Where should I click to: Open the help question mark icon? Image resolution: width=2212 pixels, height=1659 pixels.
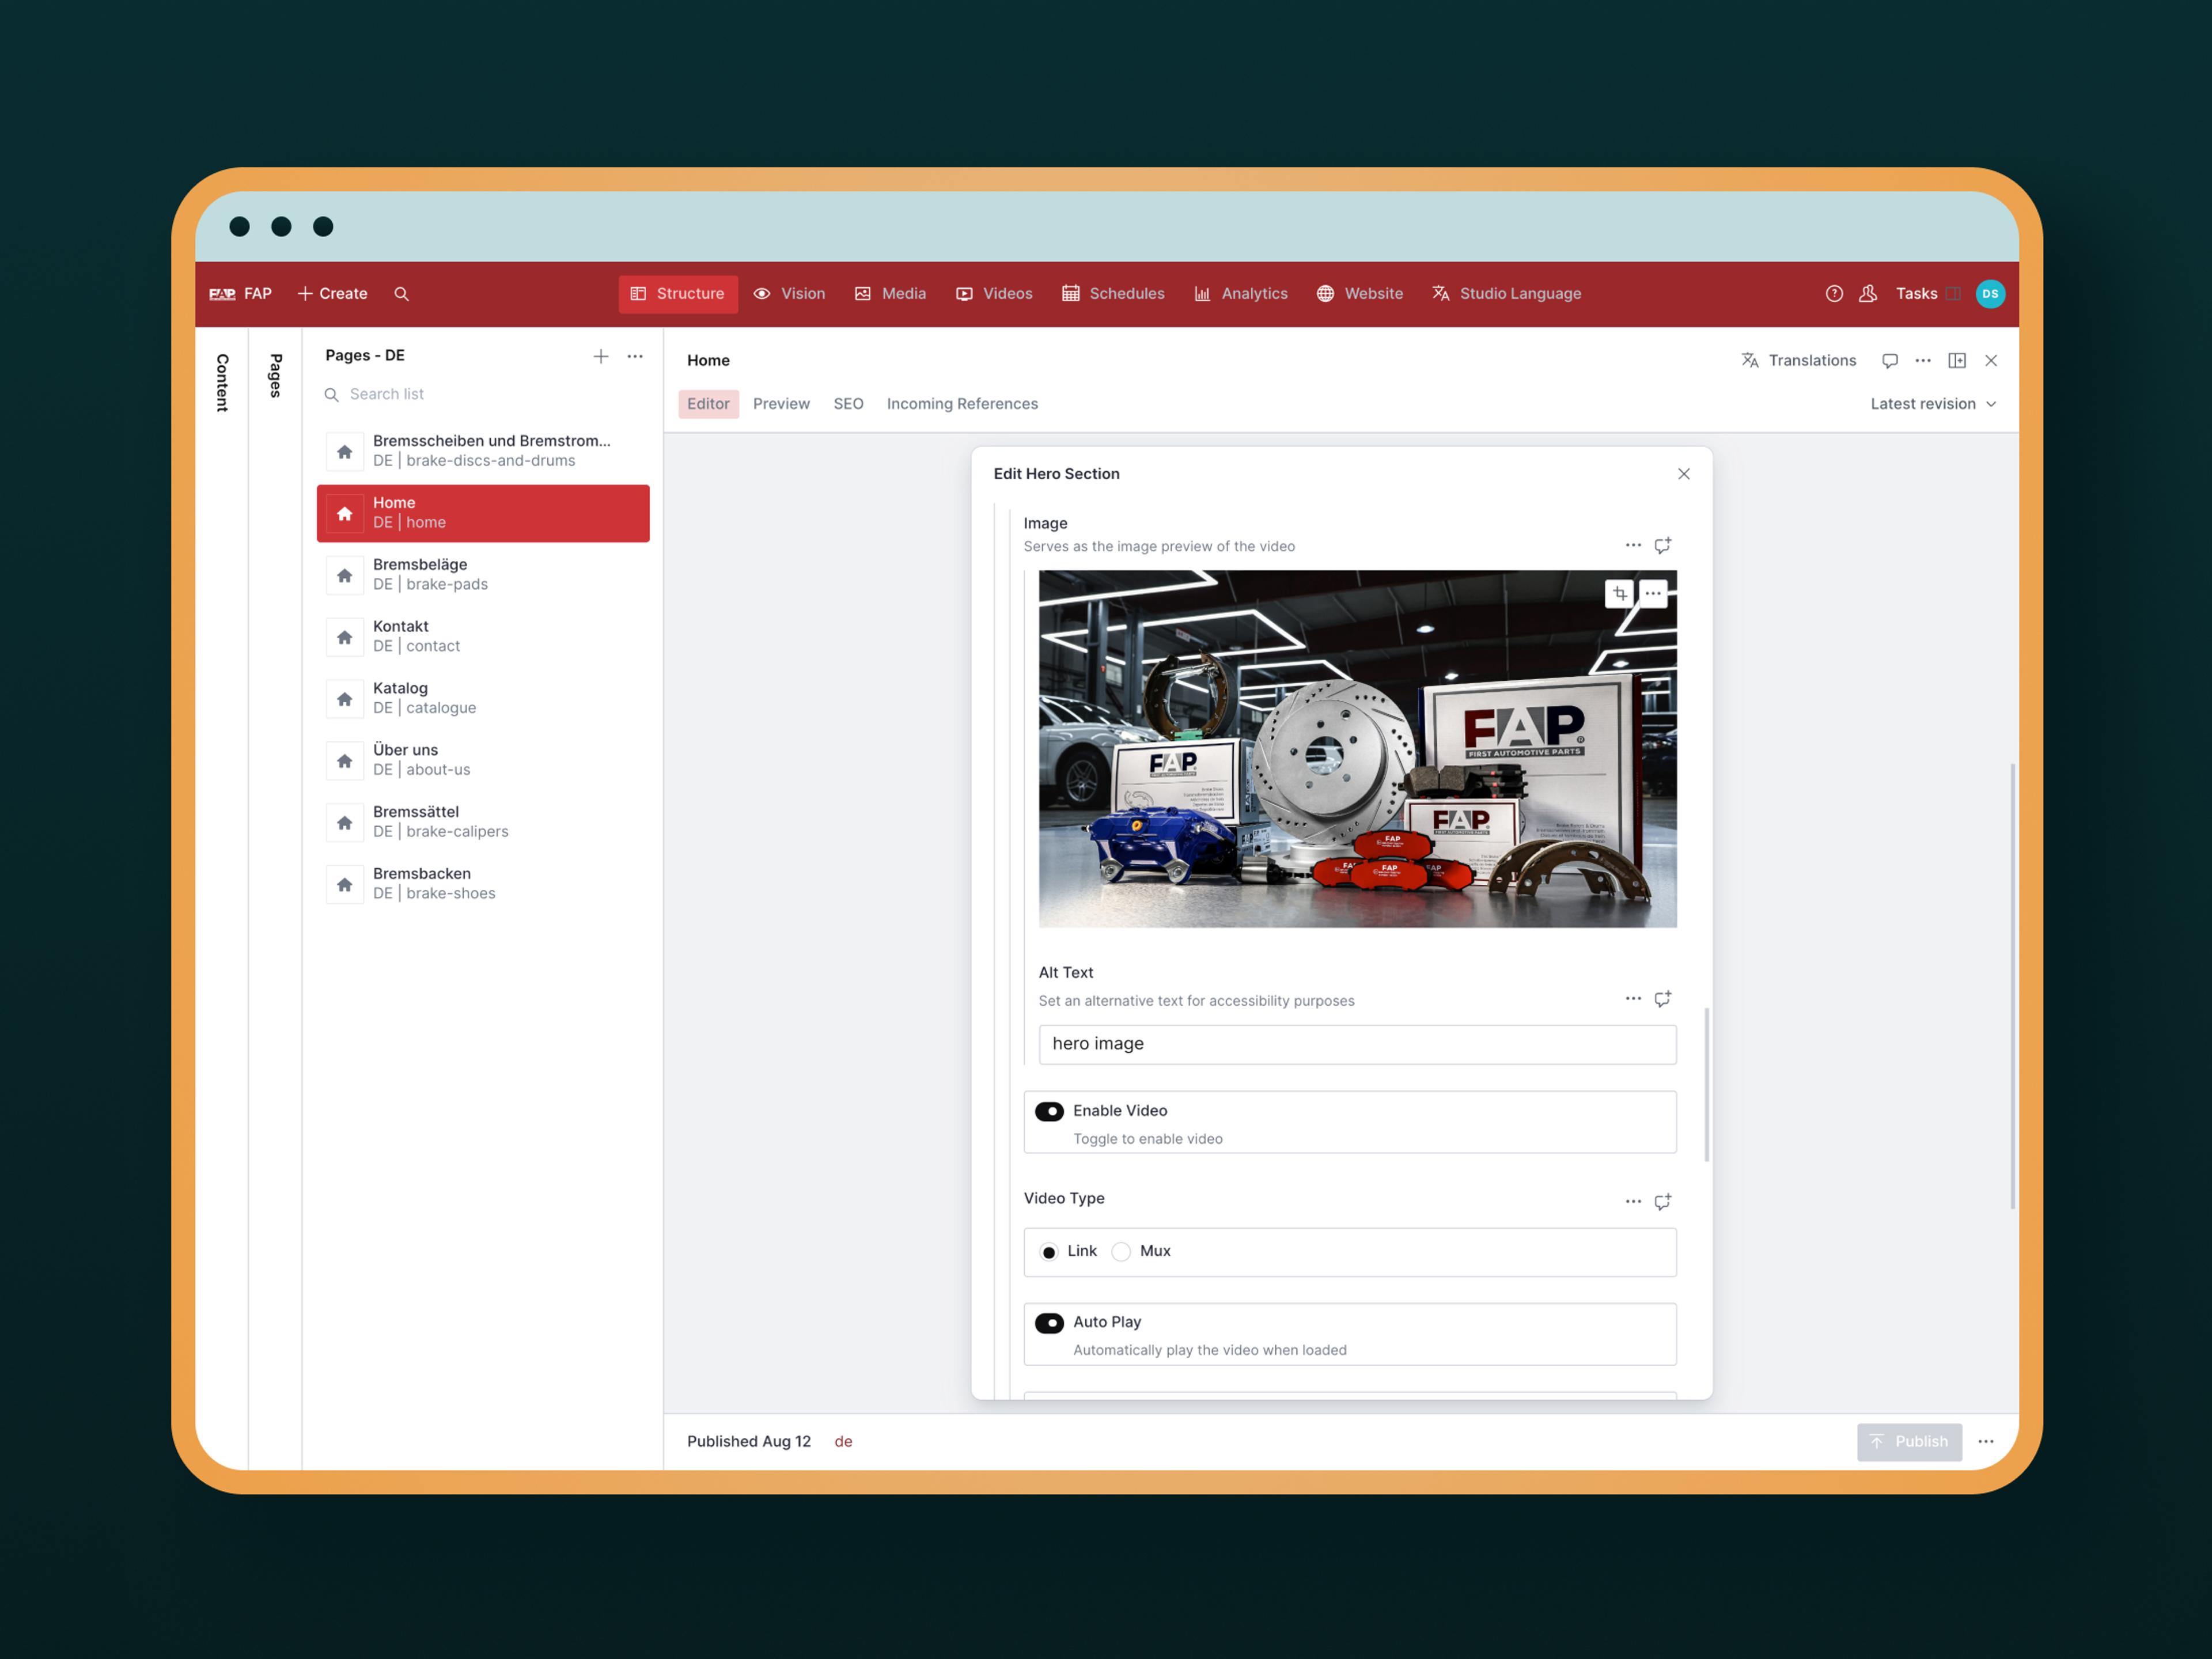(x=1834, y=294)
